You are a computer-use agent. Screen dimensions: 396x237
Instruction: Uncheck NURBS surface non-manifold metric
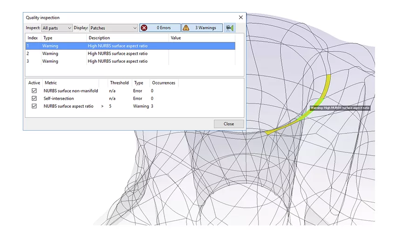tap(34, 91)
